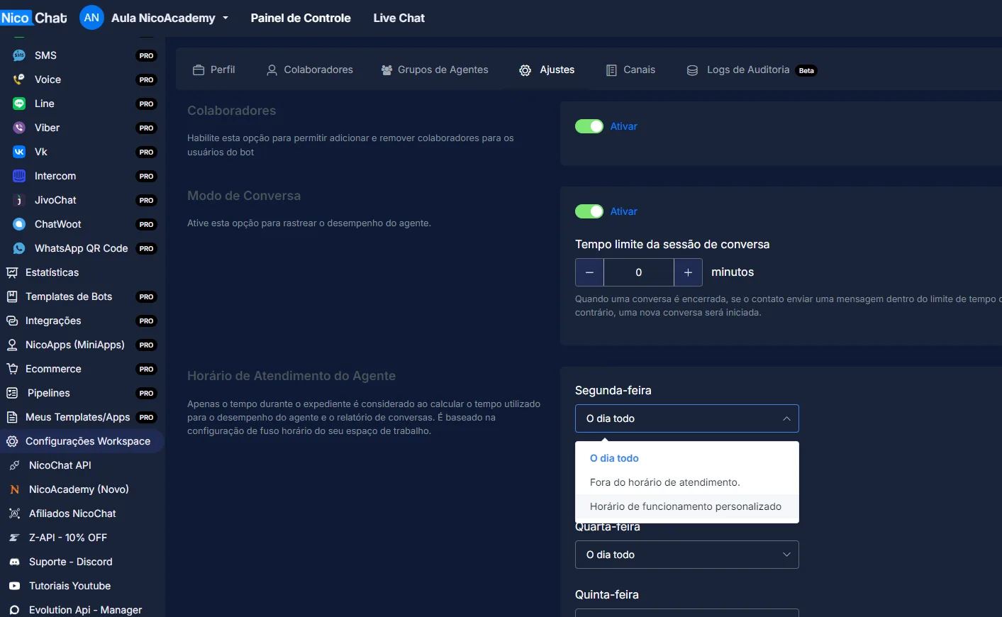
Task: Click the 'Segunda-feira' label
Action: [x=613, y=390]
